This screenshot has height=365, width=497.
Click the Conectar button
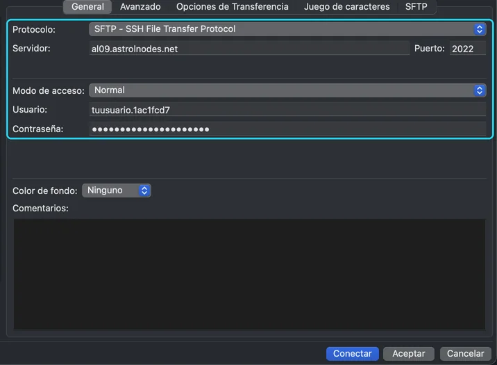point(353,354)
